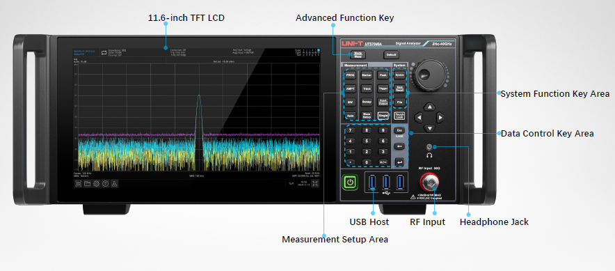Tap the Trace key

[x=367, y=88]
